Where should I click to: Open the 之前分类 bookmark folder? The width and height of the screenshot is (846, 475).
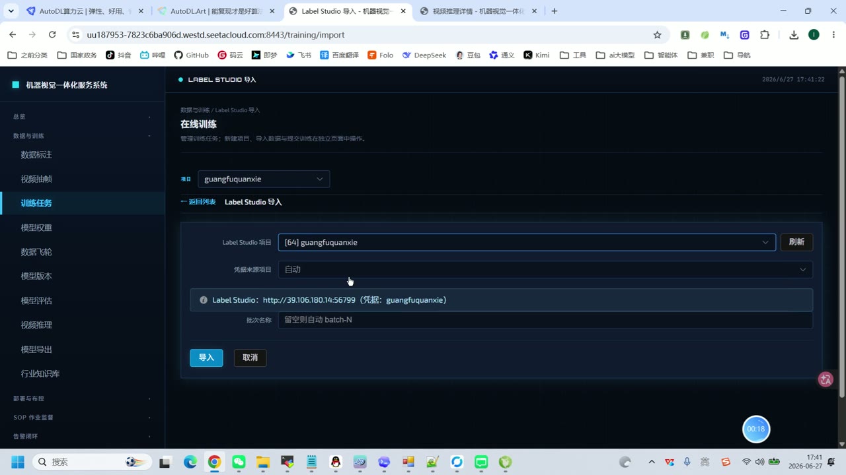[x=27, y=55]
